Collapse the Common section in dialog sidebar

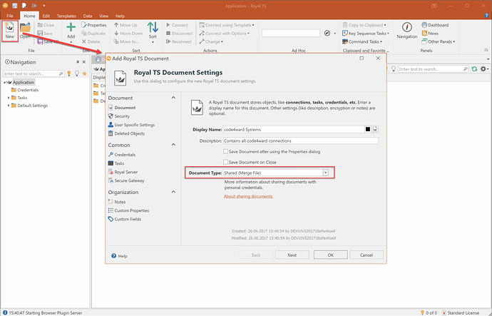pos(172,146)
